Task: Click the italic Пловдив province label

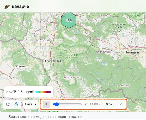Action: 133,46
